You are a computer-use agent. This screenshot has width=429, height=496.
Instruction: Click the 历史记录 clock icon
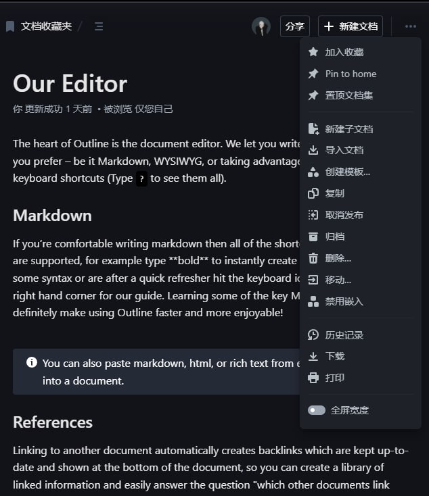pyautogui.click(x=313, y=334)
